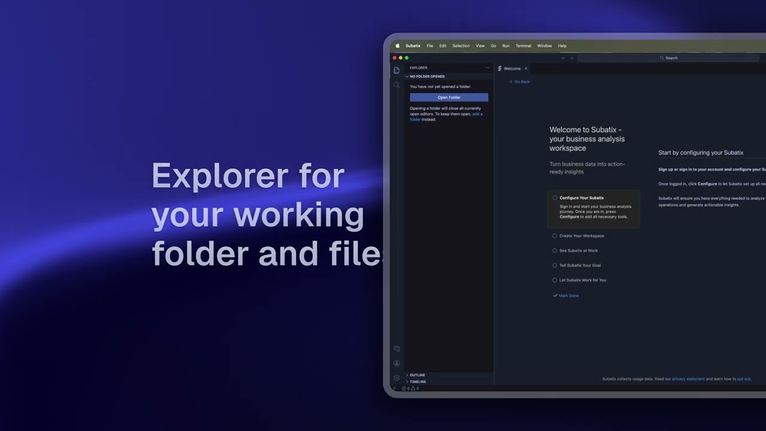Screen dimensions: 766x431
Task: Open the privacy statement link
Action: 688,379
